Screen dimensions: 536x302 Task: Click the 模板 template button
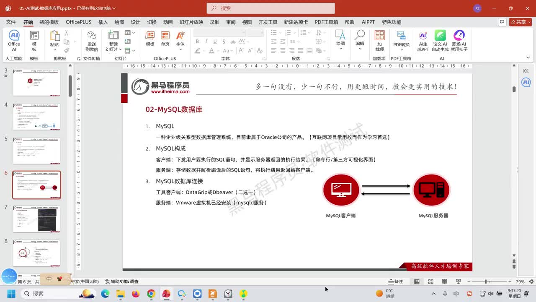click(34, 40)
